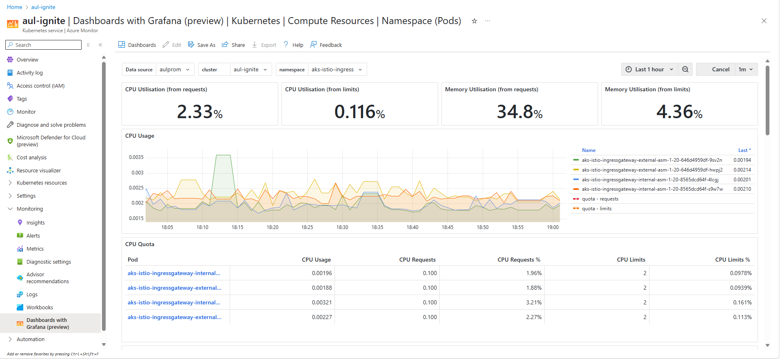Click the favorite star icon beside the title

tap(474, 21)
